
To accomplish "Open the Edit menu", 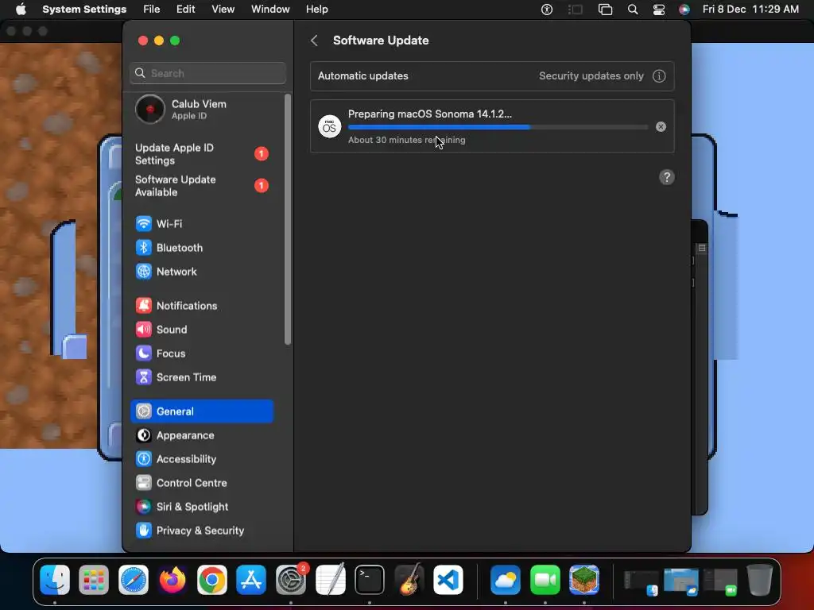I will [x=186, y=10].
